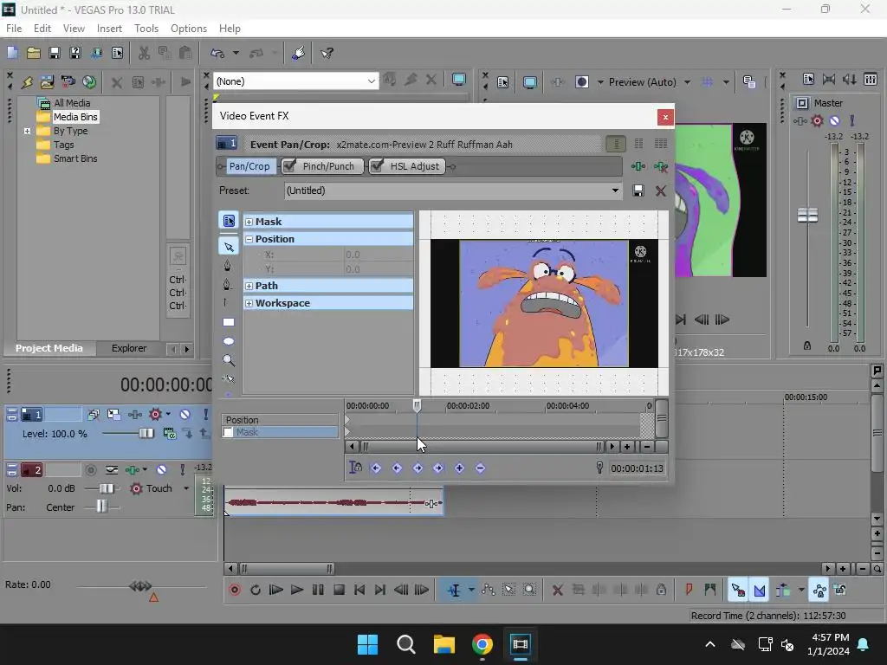Click the Undo arrow icon in the main toolbar
Screen dimensions: 887x665
217,53
